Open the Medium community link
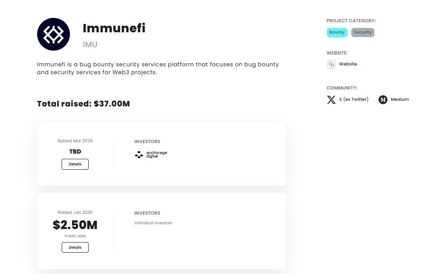Screen dimensions: 447x274 pyautogui.click(x=399, y=99)
